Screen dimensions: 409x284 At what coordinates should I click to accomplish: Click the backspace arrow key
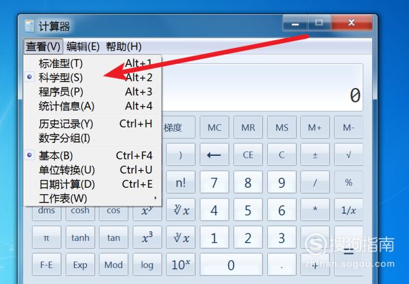coord(215,155)
